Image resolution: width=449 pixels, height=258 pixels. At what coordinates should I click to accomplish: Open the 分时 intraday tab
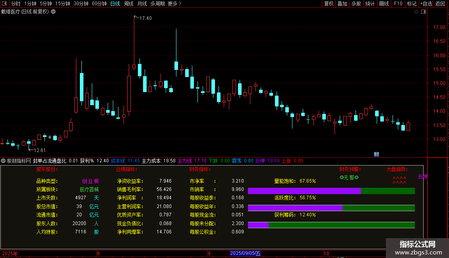(15, 4)
